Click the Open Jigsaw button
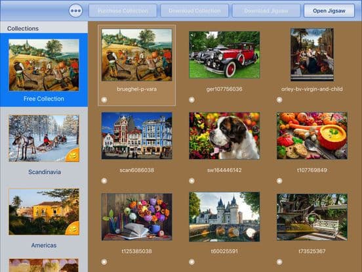This screenshot has width=362, height=272. (x=329, y=11)
